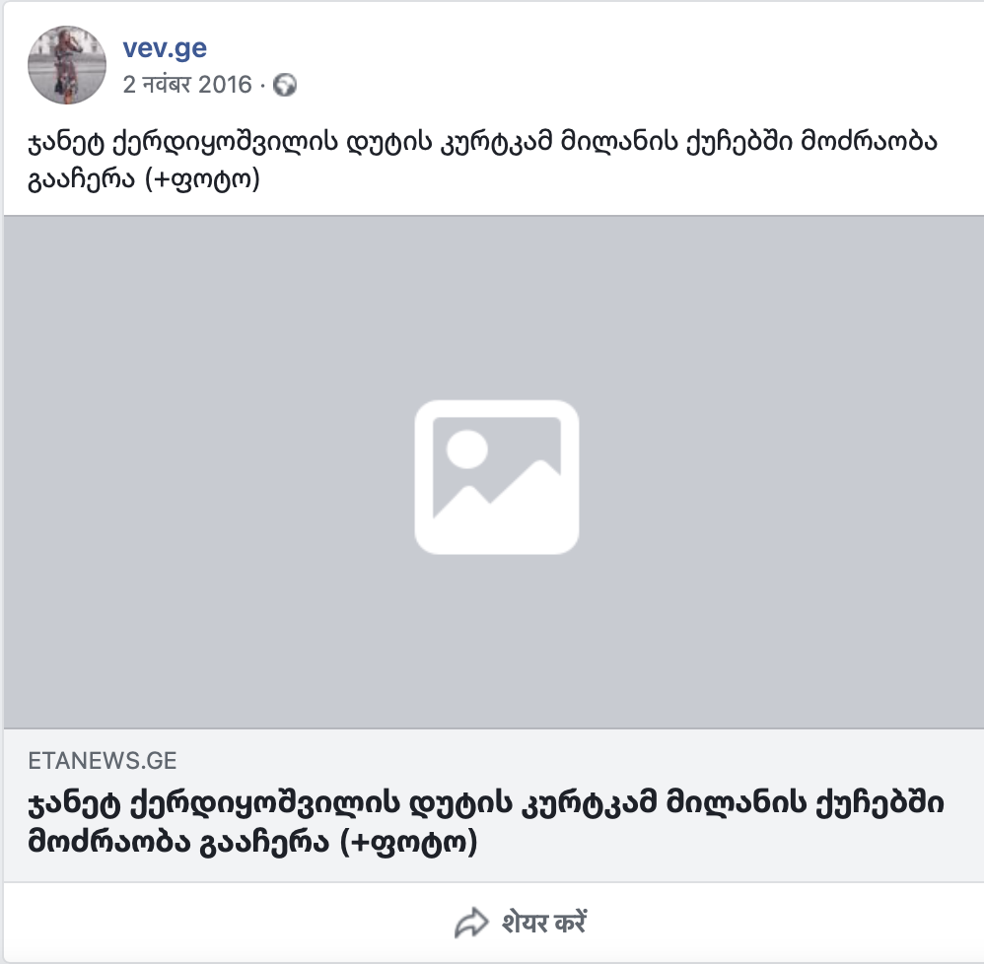Click the sun circle inside placeholder icon

[467, 449]
